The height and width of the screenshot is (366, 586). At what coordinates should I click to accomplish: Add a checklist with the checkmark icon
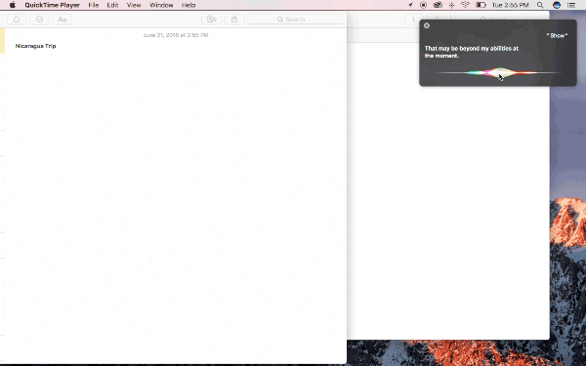pos(39,20)
